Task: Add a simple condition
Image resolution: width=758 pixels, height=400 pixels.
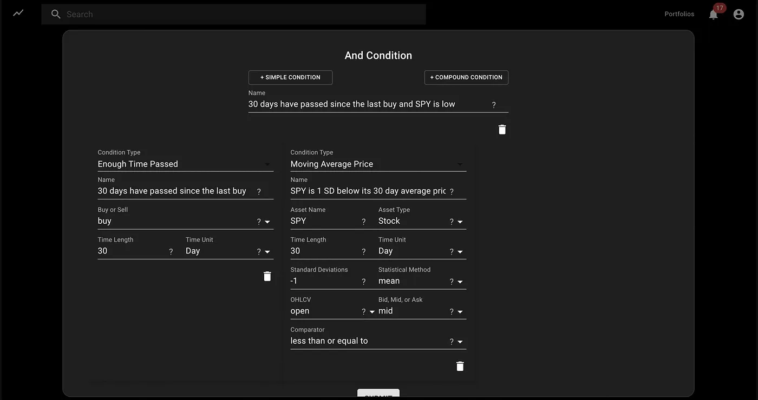Action: tap(290, 77)
